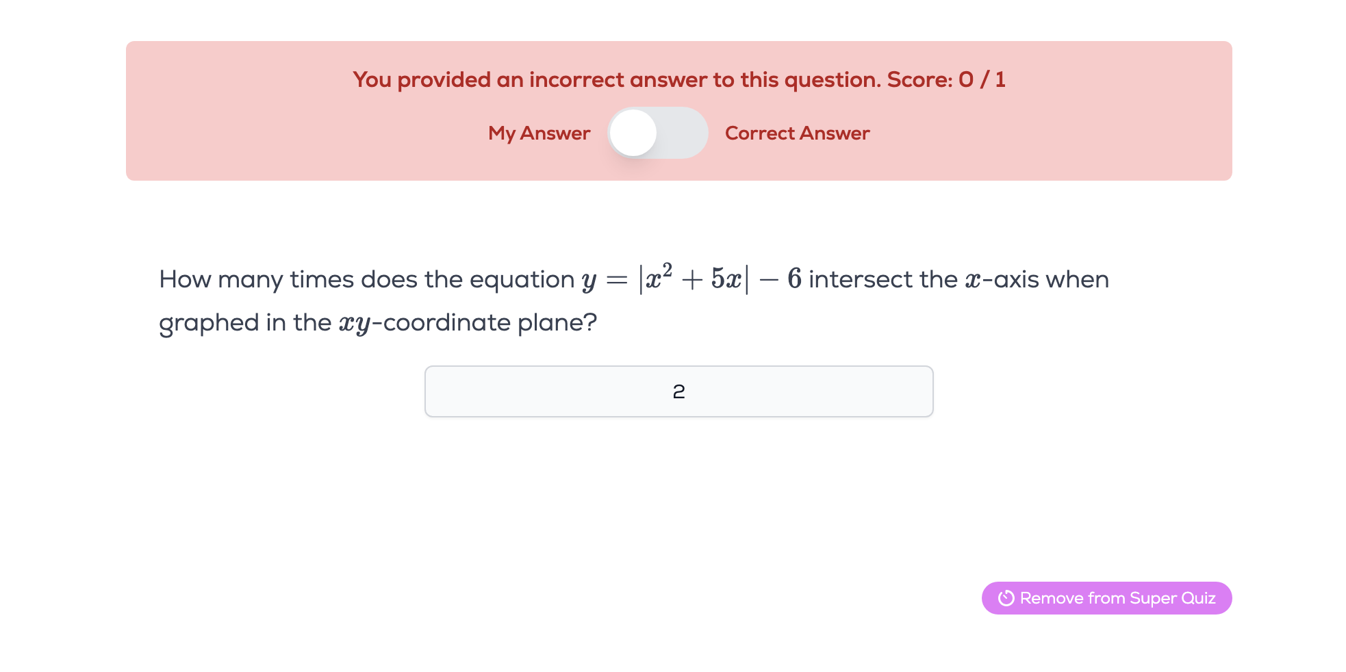Click the "x-axis when" text in question

1037,279
